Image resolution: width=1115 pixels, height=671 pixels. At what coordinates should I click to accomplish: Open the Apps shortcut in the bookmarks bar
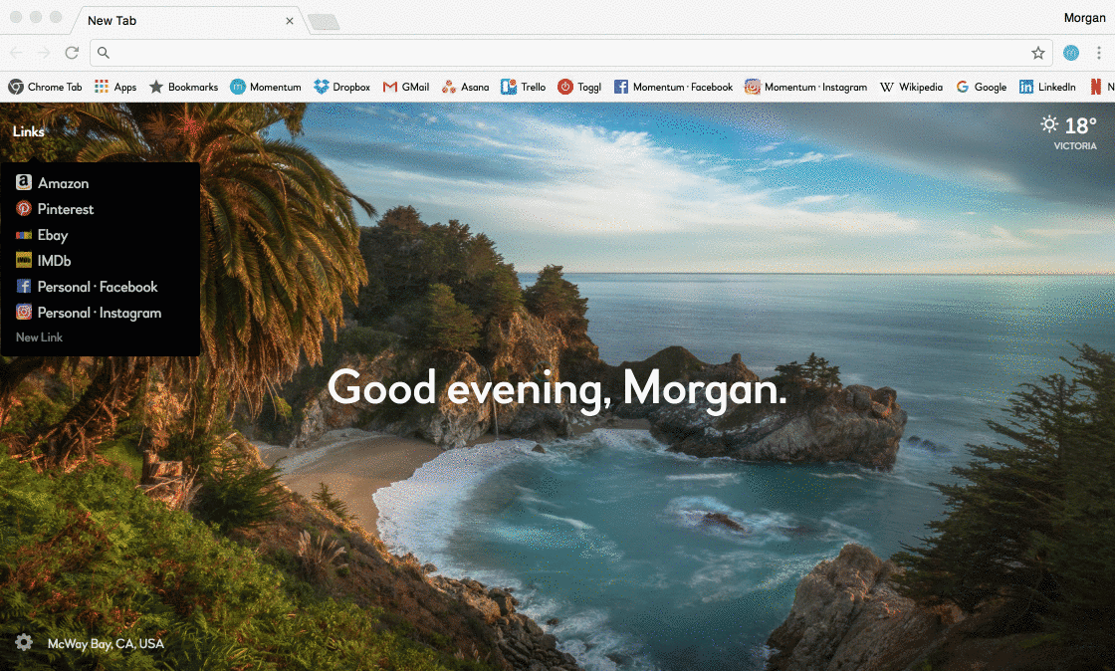click(115, 87)
